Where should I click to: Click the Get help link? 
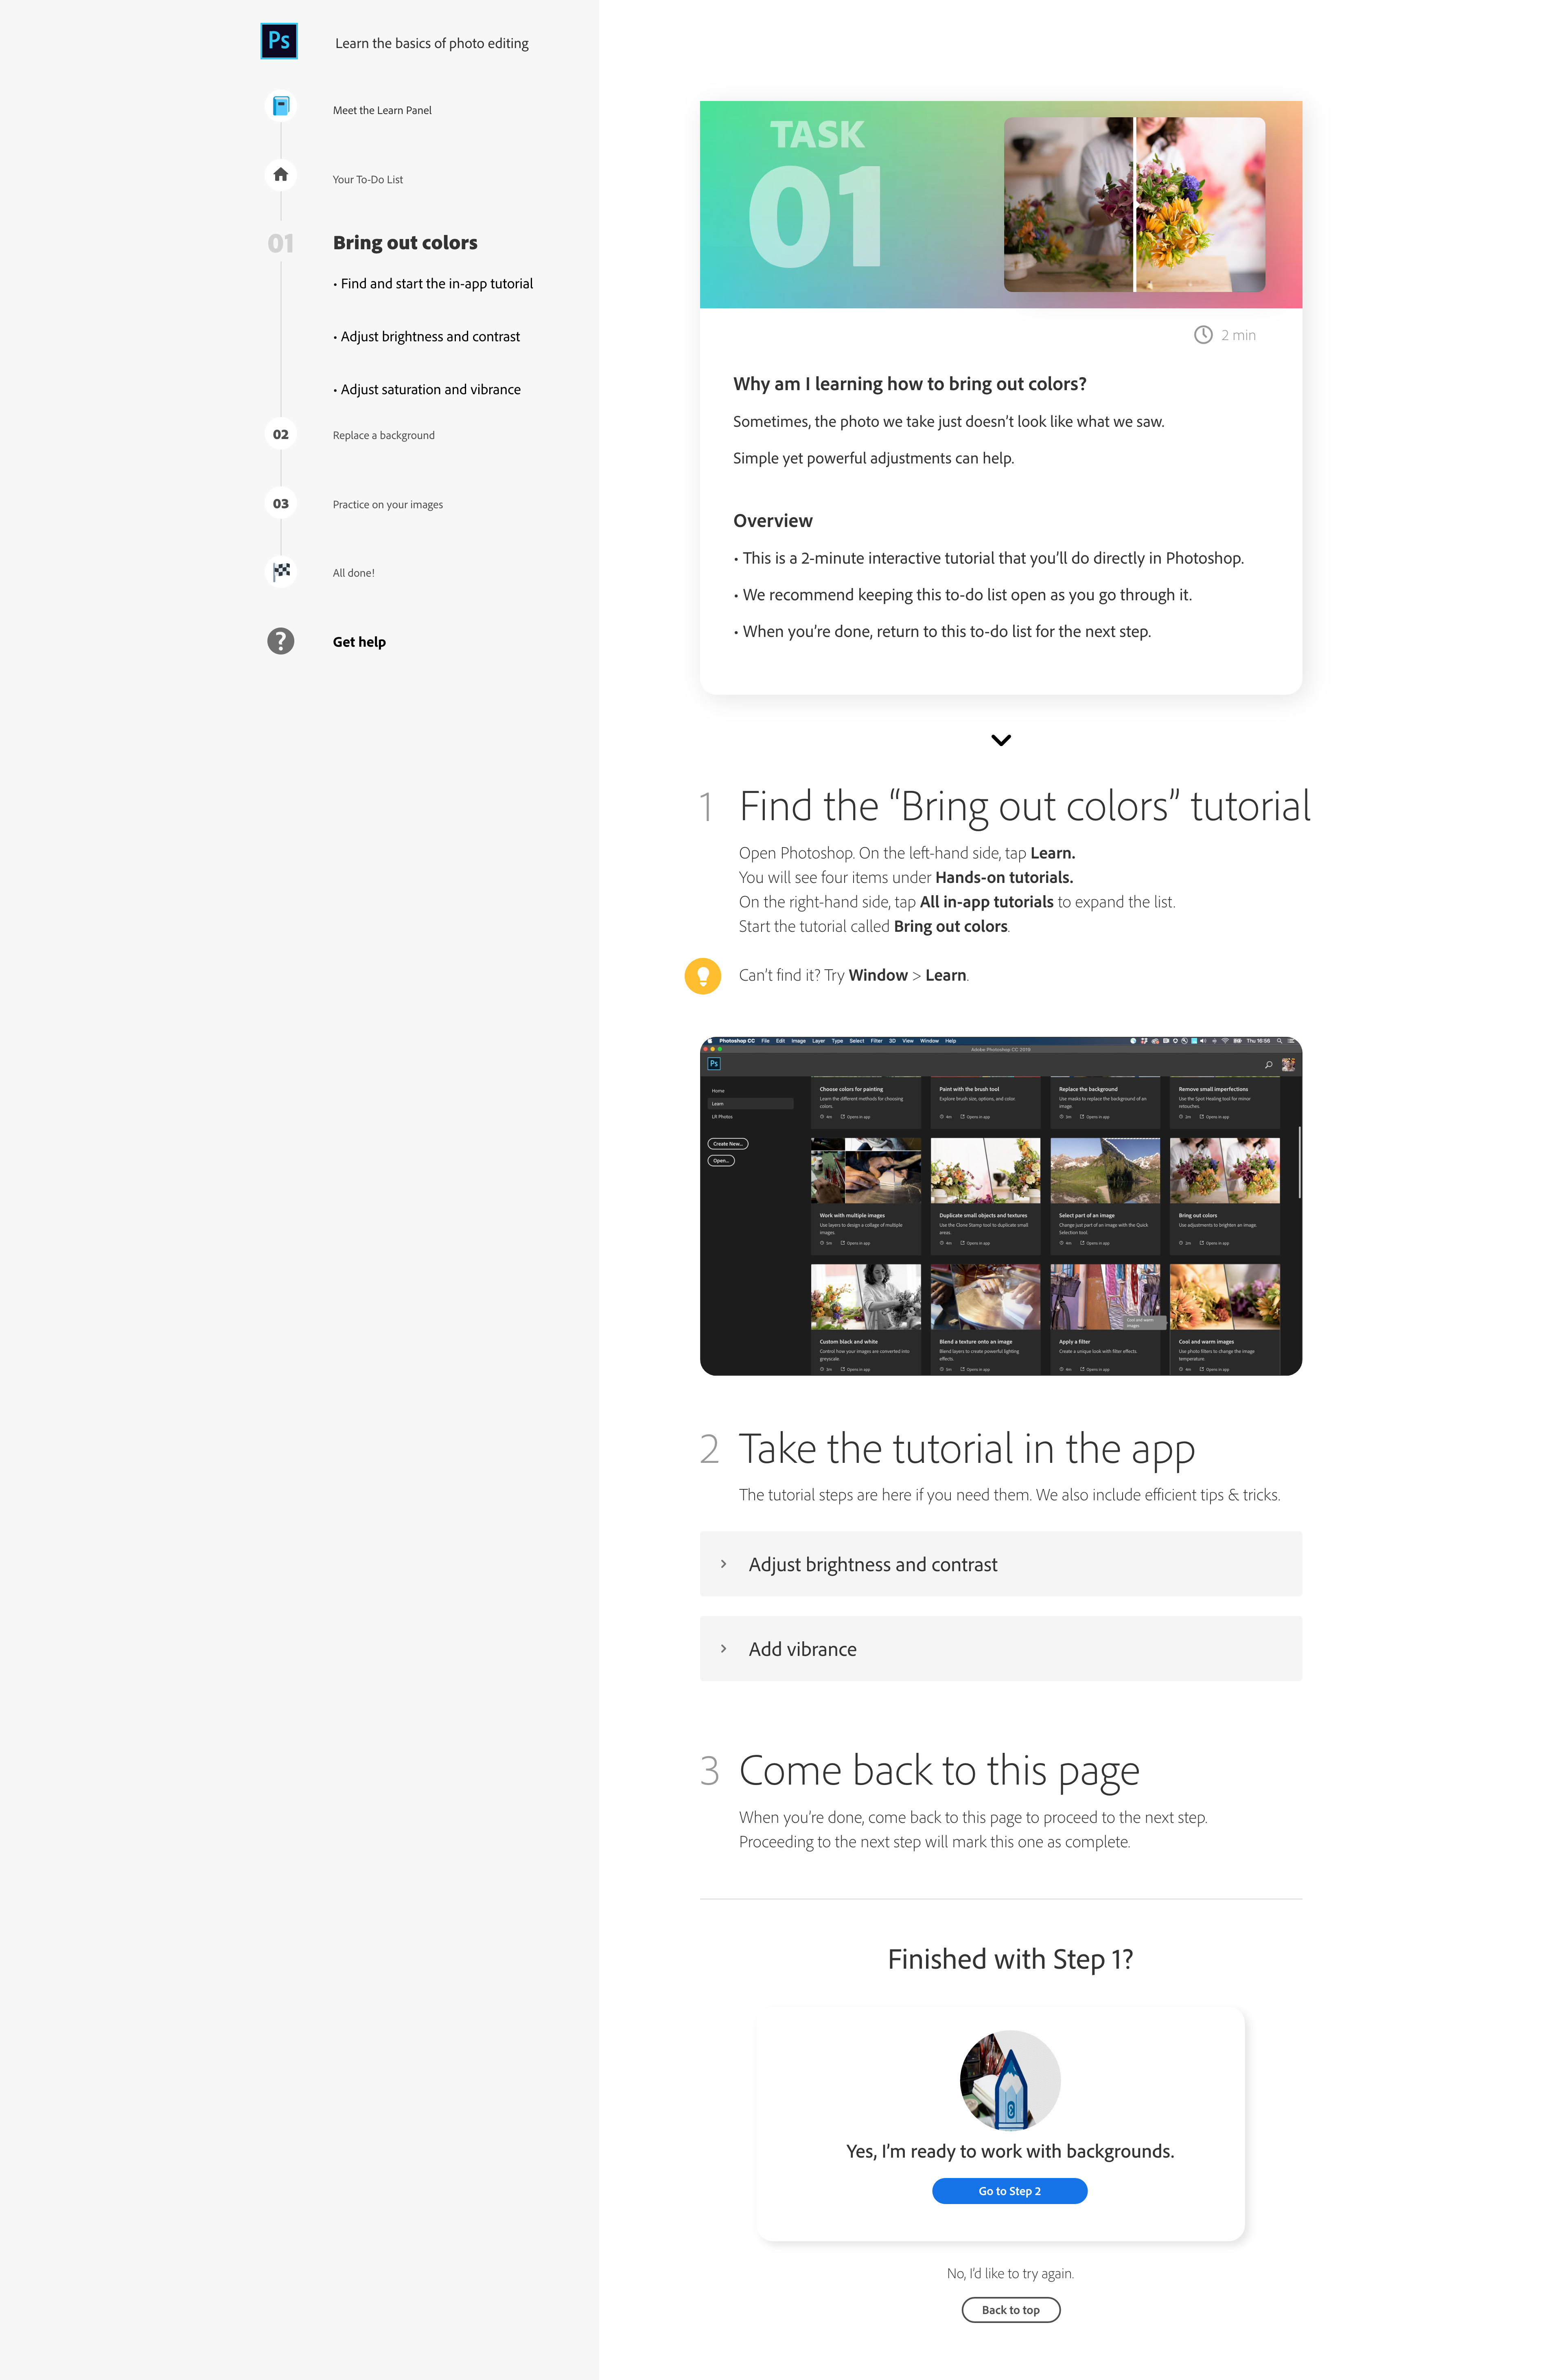359,642
